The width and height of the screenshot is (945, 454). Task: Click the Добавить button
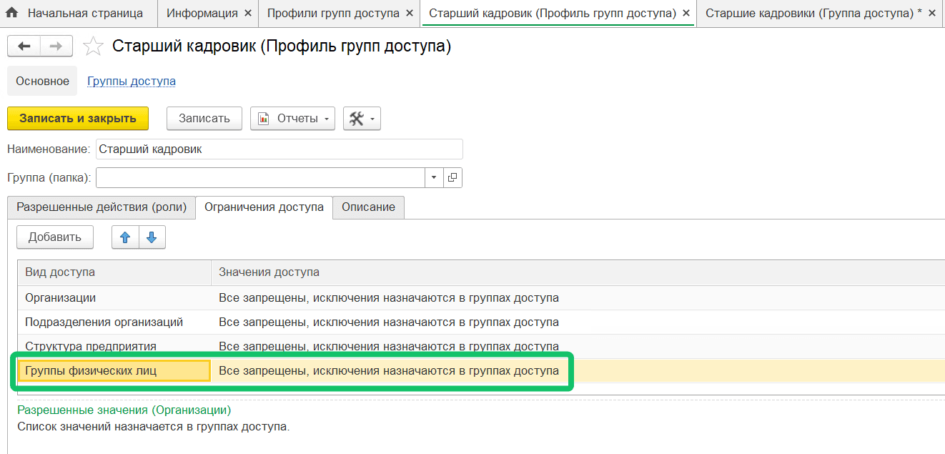pos(55,237)
